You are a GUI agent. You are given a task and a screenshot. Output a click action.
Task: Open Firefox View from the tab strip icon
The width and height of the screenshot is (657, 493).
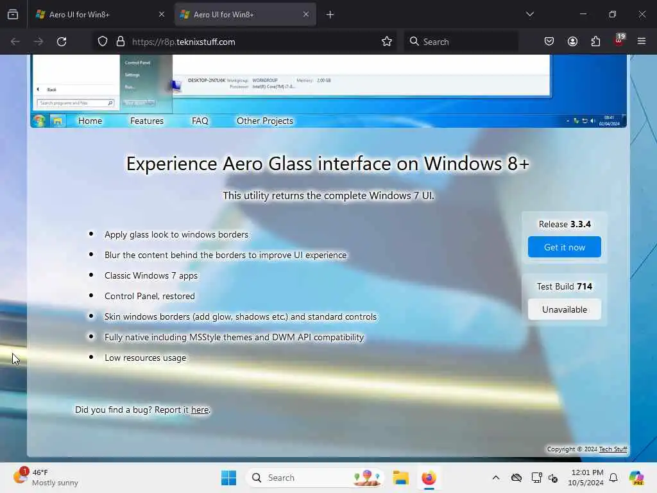pyautogui.click(x=13, y=14)
